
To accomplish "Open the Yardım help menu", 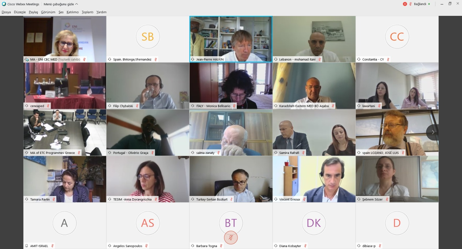I will [x=101, y=12].
